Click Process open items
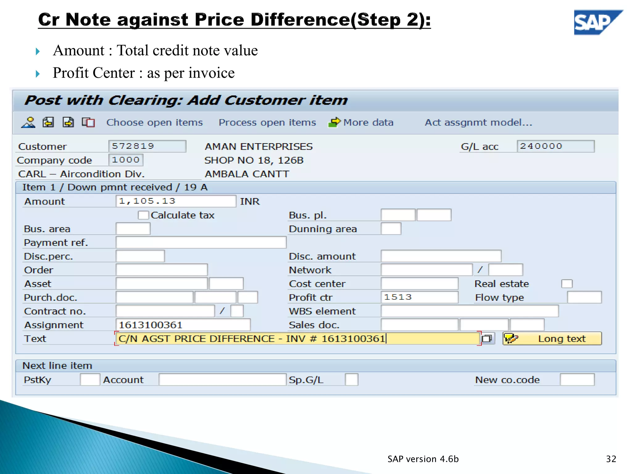632x474 pixels. 267,123
